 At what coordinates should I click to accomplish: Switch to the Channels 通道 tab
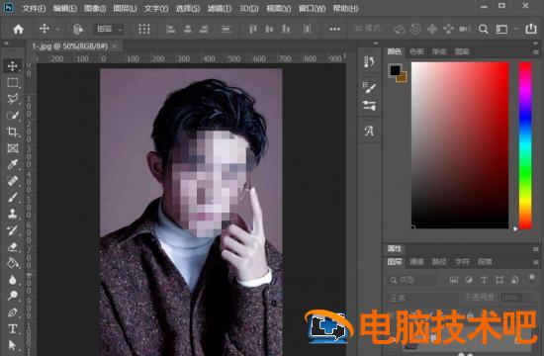click(x=416, y=262)
